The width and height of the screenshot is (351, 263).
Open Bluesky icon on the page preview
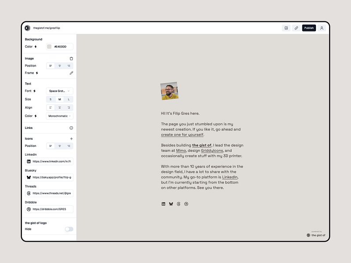[171, 204]
